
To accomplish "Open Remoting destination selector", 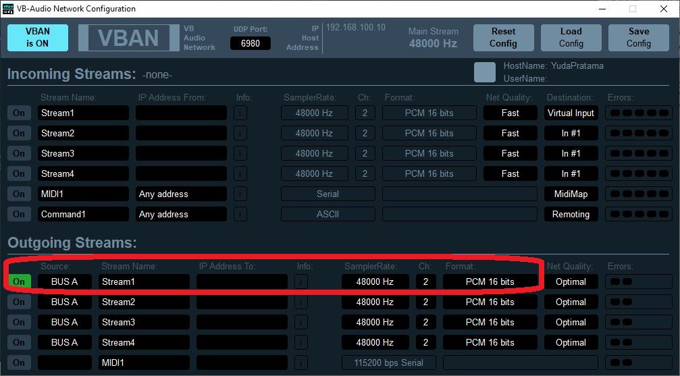I will click(571, 214).
